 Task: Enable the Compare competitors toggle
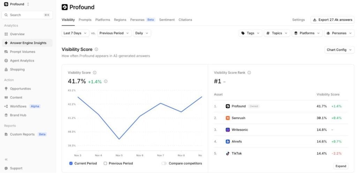click(x=164, y=163)
